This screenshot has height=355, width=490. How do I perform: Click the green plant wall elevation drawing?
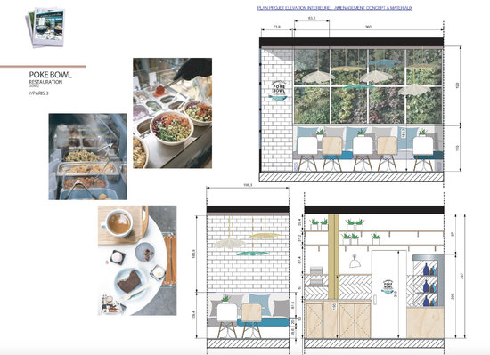(368, 86)
